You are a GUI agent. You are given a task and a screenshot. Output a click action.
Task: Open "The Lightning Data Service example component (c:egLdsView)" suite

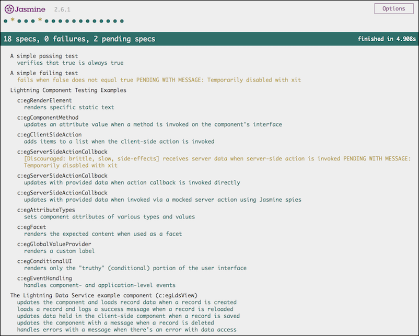point(104,296)
